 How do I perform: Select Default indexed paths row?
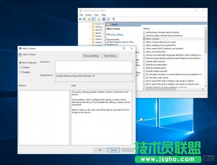156,68
